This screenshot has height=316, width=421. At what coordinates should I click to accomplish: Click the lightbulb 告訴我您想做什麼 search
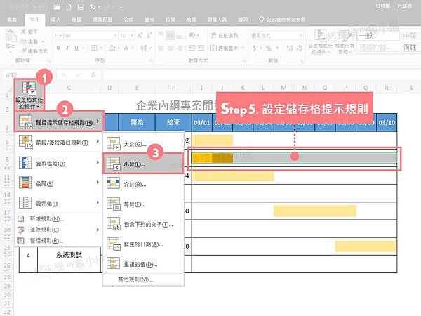click(x=282, y=20)
